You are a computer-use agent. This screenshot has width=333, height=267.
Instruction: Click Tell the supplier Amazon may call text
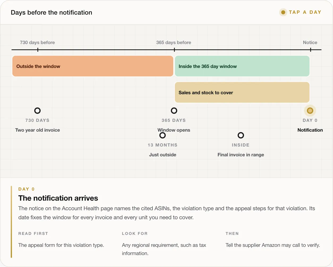click(x=273, y=245)
